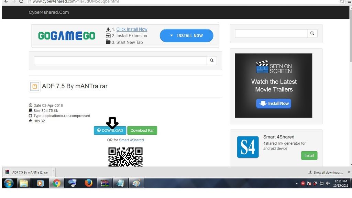
Task: Open the Chrome menu at the address bar's right
Action: (349, 2)
